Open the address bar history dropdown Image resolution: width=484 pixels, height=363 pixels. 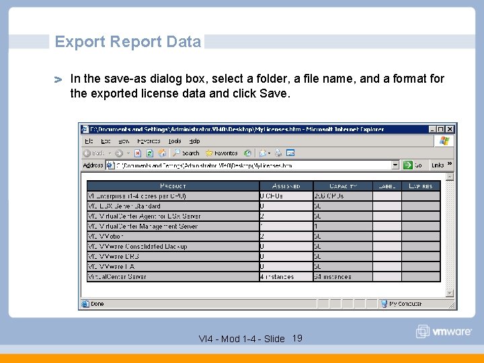(x=395, y=165)
